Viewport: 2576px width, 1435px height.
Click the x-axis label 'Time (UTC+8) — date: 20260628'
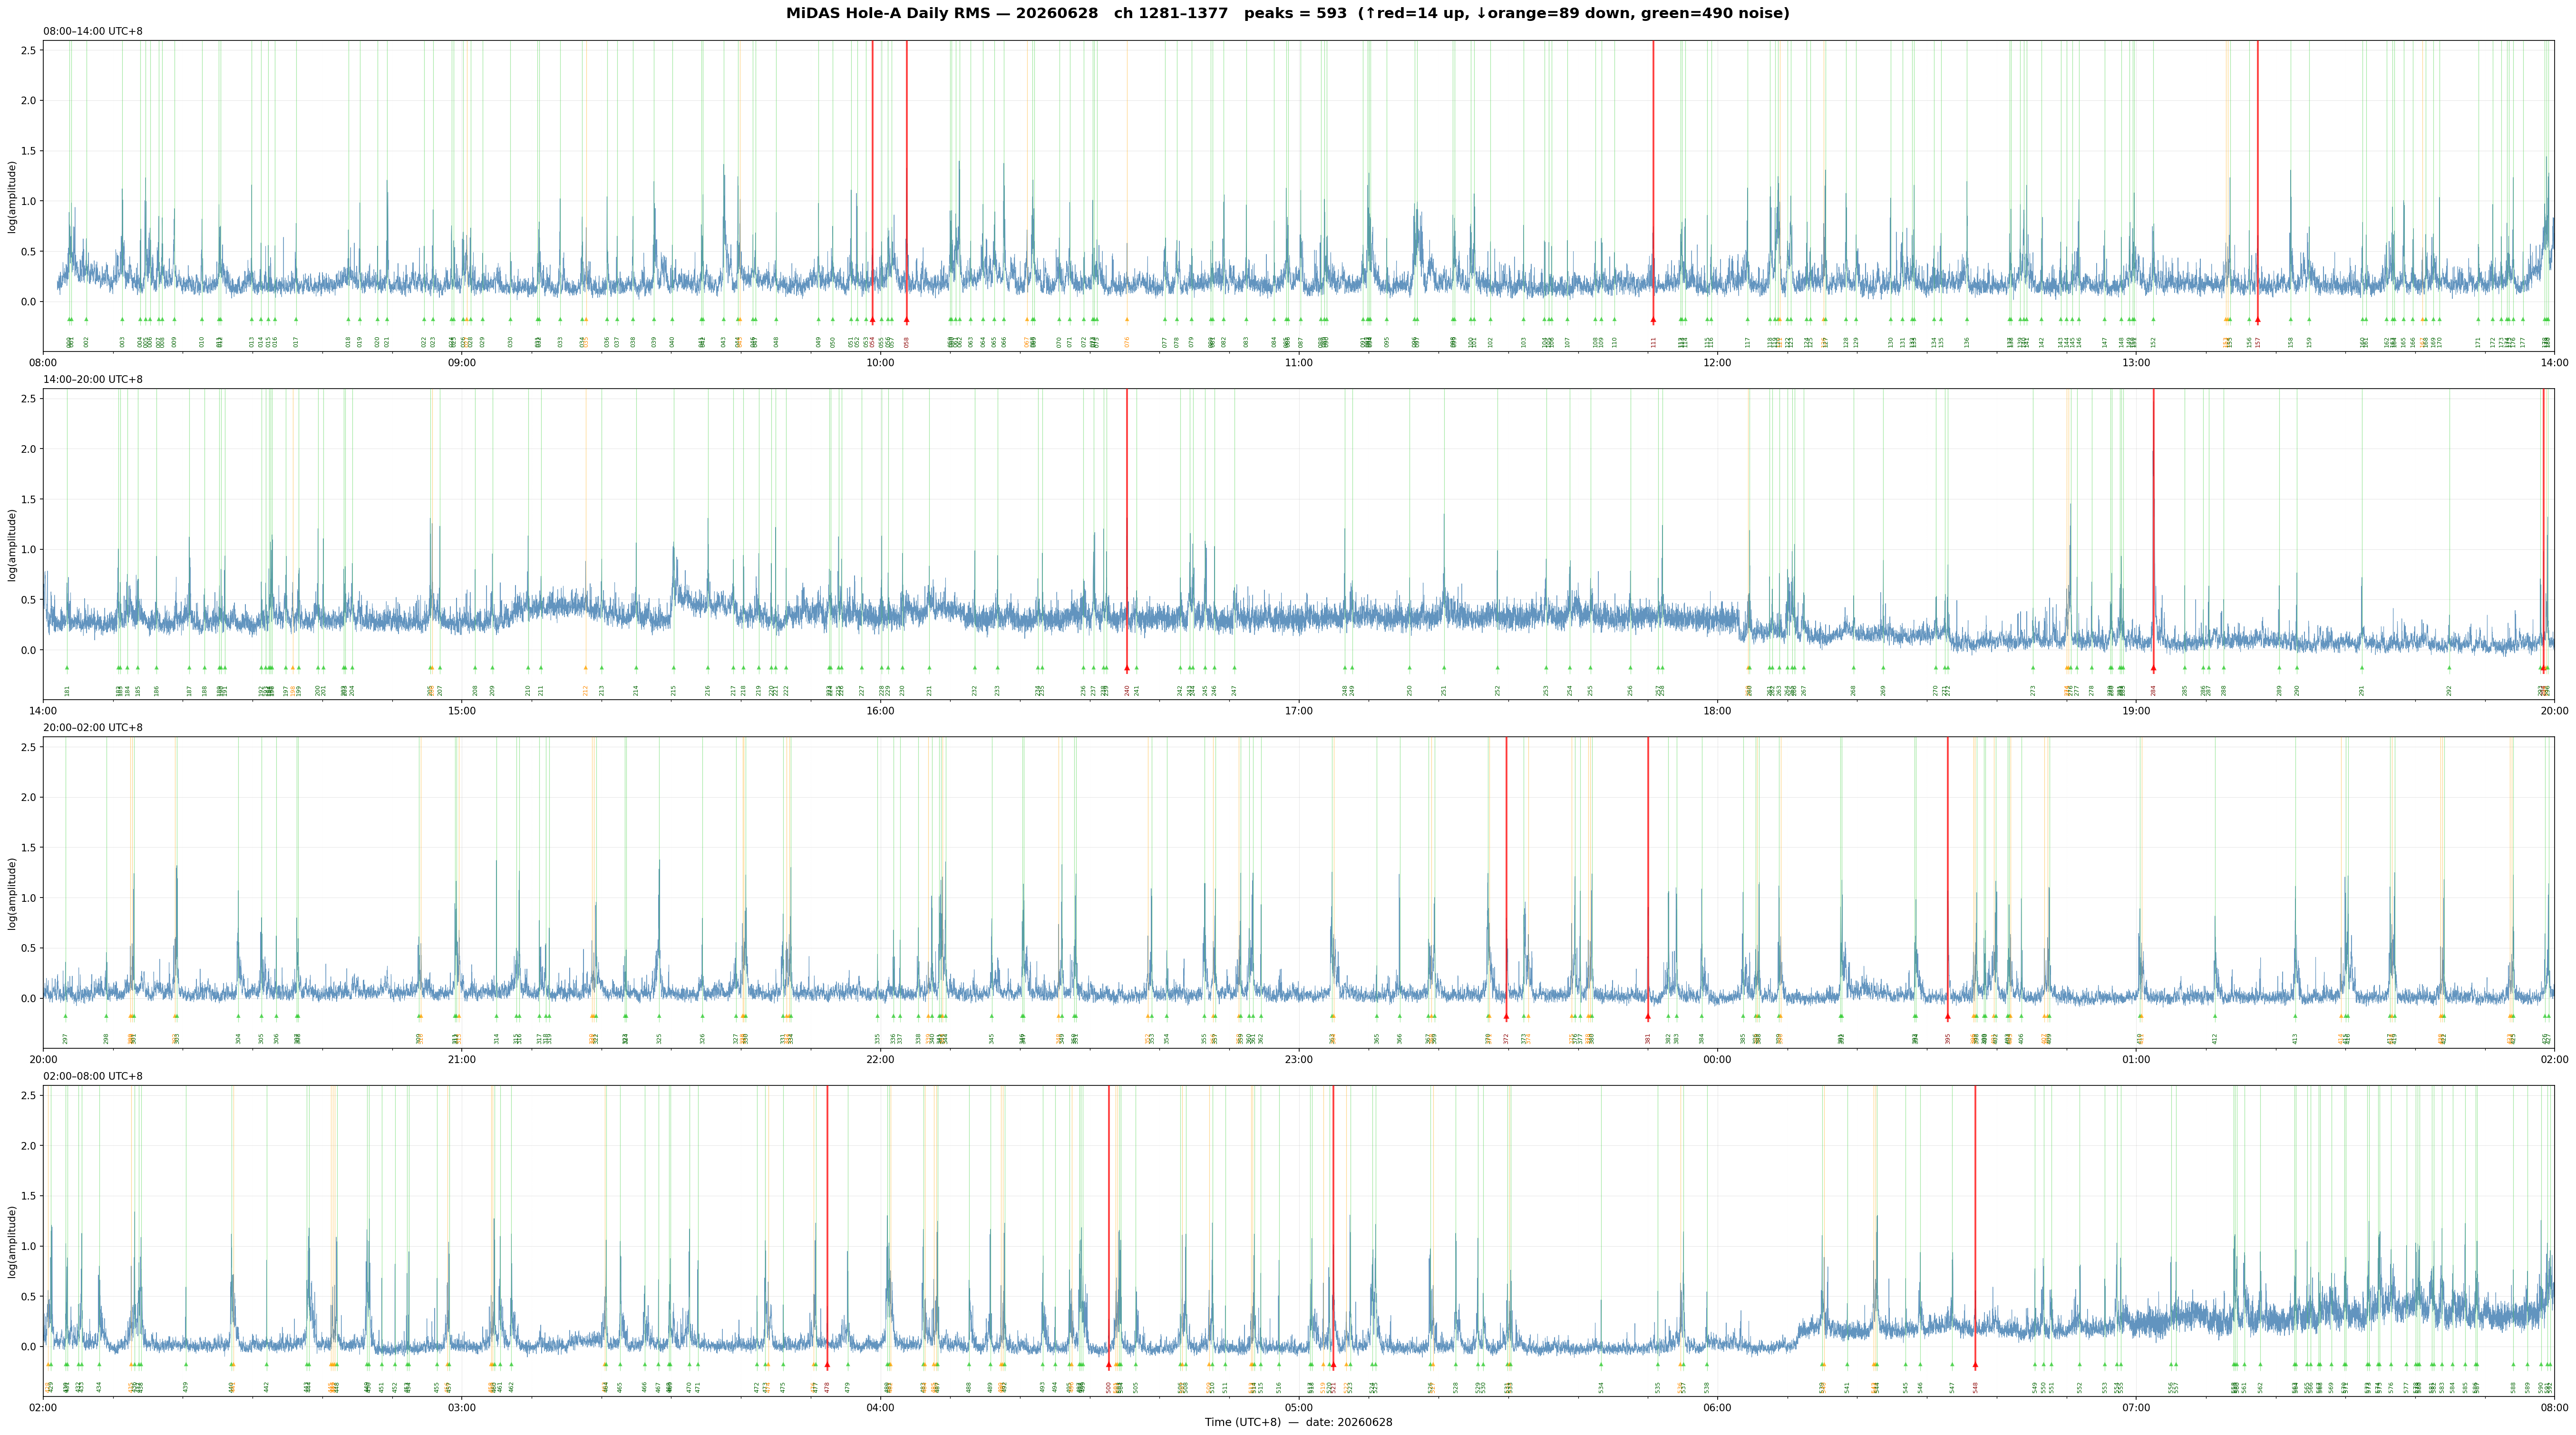[x=1298, y=1422]
